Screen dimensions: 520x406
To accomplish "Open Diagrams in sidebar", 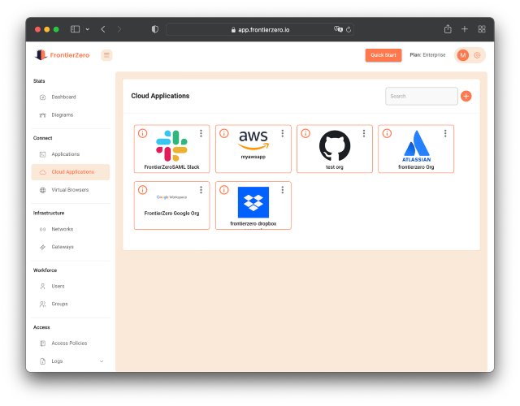I will [x=71, y=115].
